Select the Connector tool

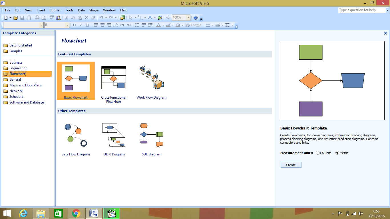pos(140,18)
